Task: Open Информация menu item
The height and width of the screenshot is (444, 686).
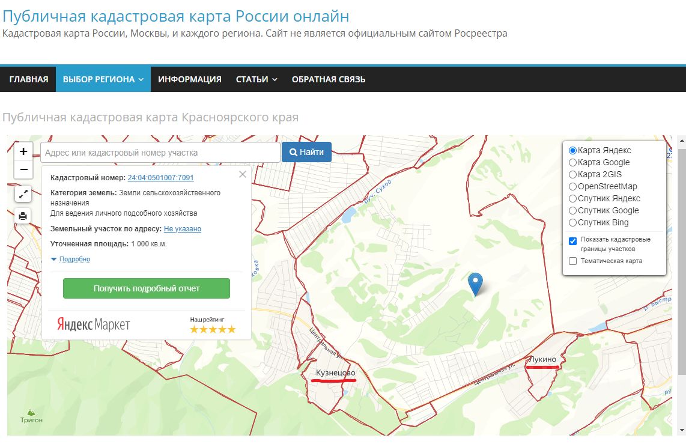Action: click(189, 79)
